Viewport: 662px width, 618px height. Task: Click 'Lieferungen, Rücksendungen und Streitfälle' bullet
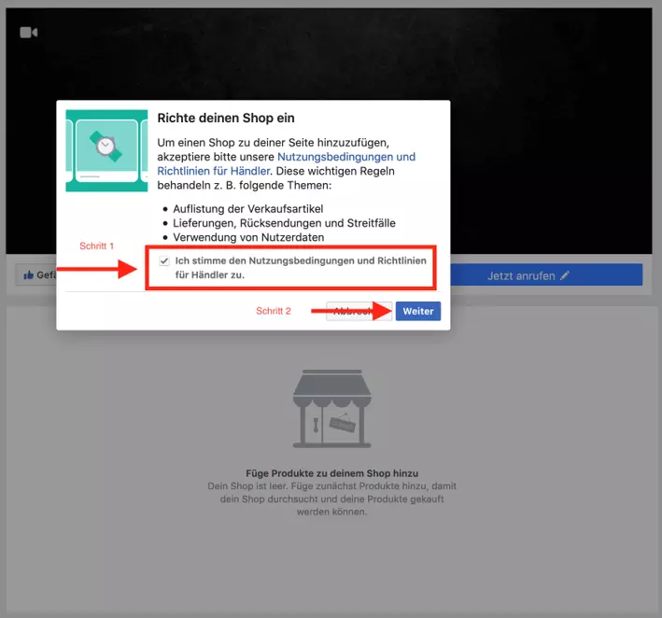(284, 223)
